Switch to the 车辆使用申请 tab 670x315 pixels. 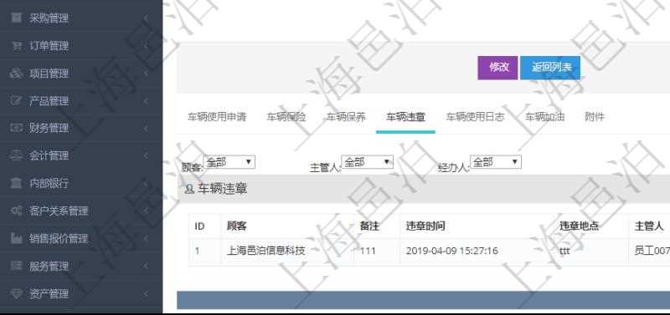(x=217, y=117)
